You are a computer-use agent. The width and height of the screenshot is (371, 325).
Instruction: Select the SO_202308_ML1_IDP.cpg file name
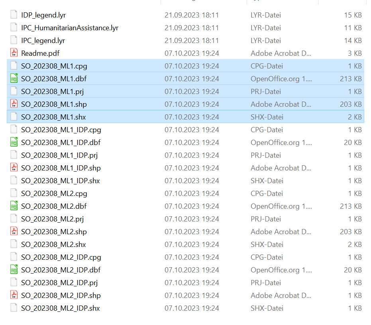tap(61, 129)
